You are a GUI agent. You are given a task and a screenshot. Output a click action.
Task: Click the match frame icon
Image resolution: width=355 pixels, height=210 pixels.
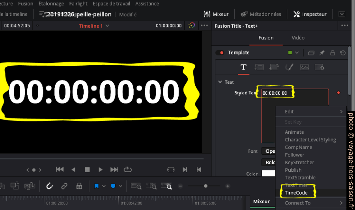pyautogui.click(x=171, y=169)
